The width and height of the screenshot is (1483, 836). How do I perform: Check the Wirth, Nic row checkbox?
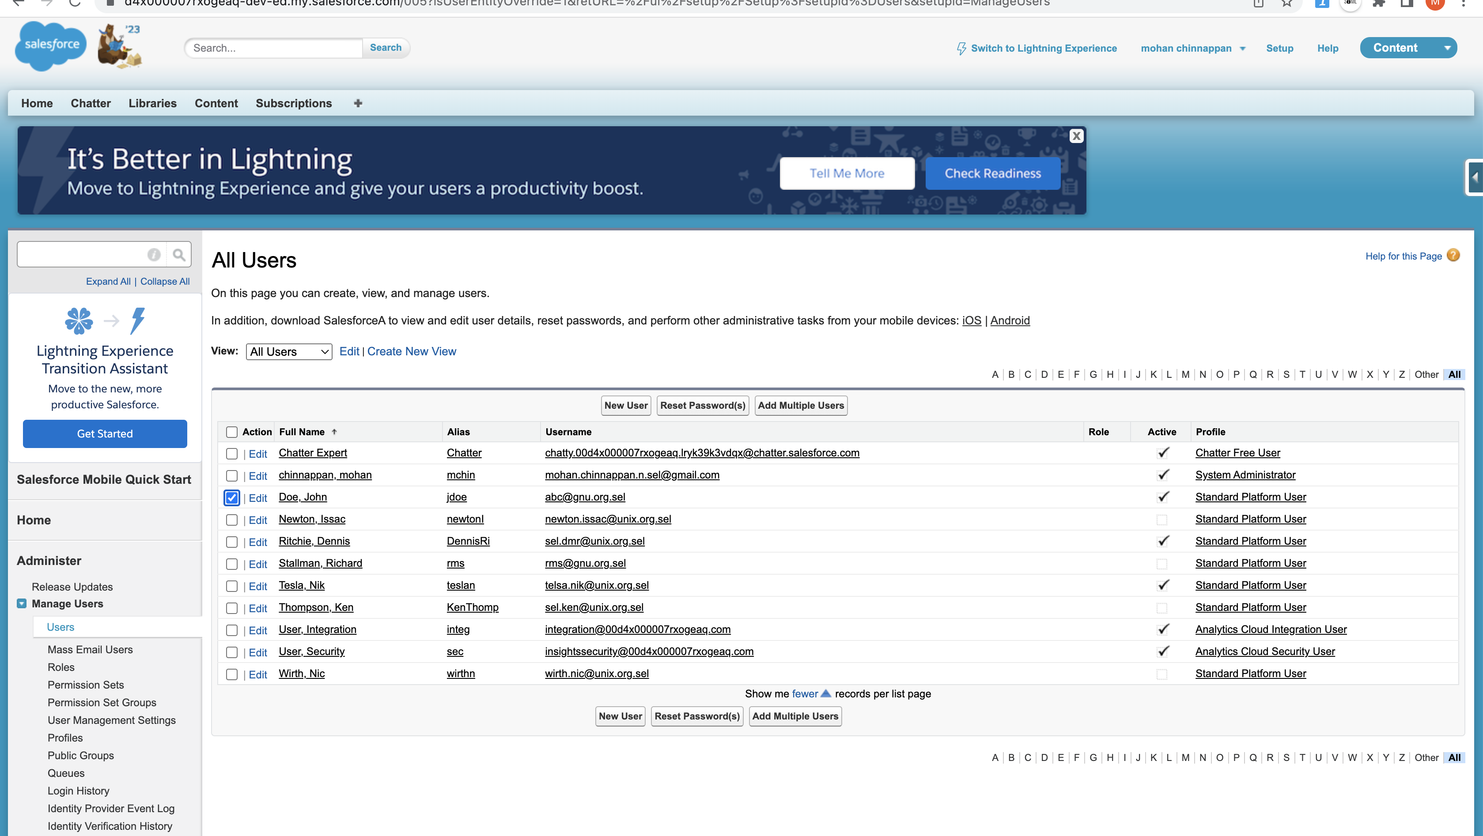[x=231, y=674]
